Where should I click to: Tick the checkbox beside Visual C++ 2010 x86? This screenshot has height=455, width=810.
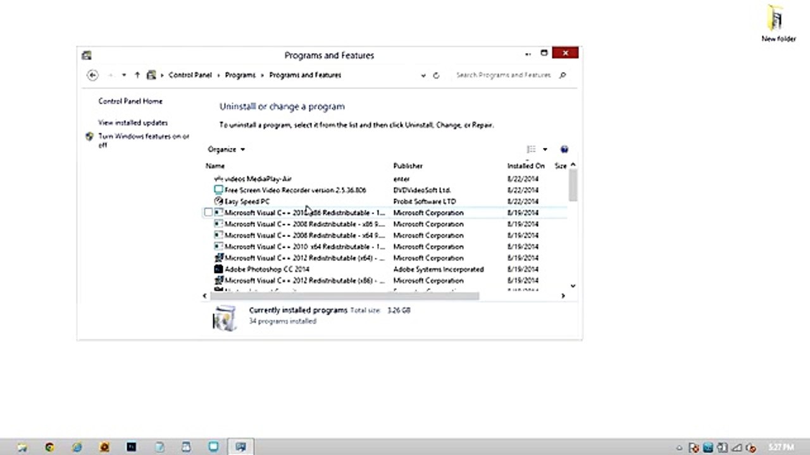pyautogui.click(x=208, y=213)
